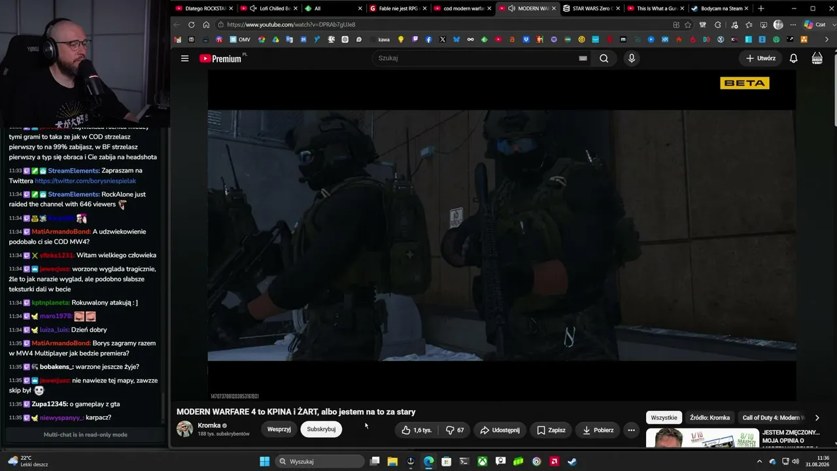The width and height of the screenshot is (837, 471).
Task: Open the YouTube hamburger guide menu
Action: (x=184, y=58)
